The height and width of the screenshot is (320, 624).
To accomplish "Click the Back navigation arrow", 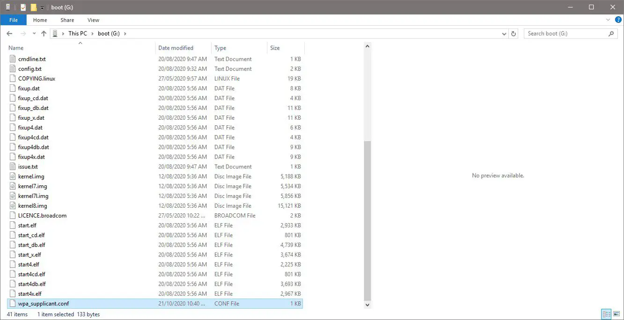I will [x=9, y=34].
